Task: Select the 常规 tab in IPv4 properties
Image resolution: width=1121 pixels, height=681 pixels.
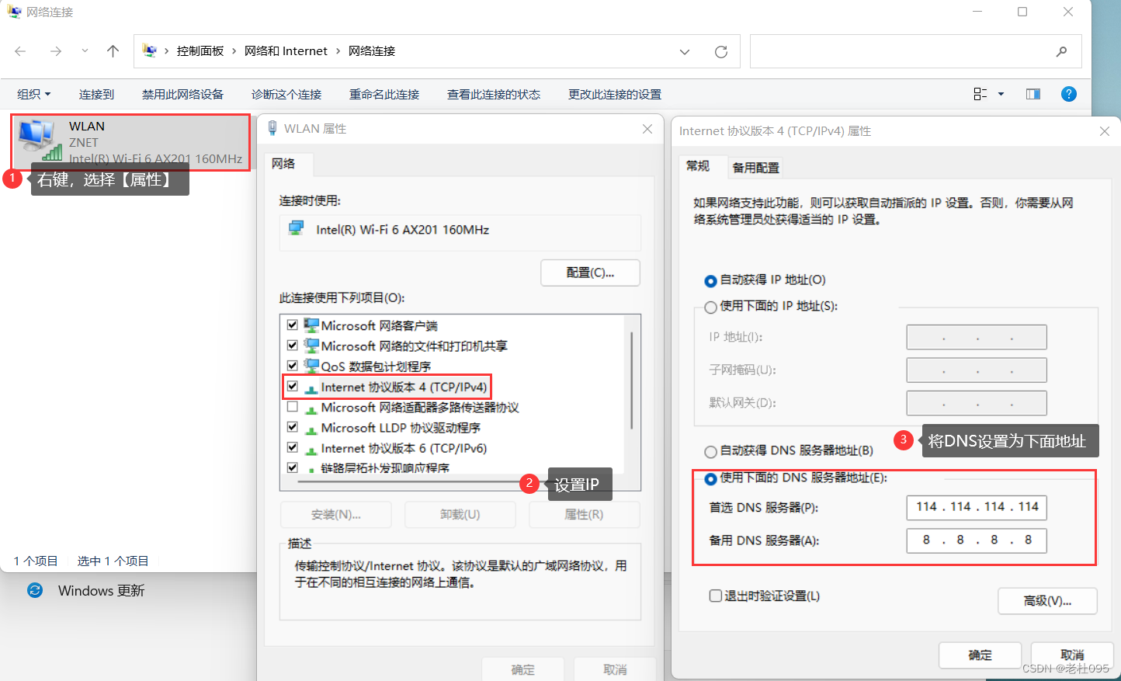Action: coord(698,165)
